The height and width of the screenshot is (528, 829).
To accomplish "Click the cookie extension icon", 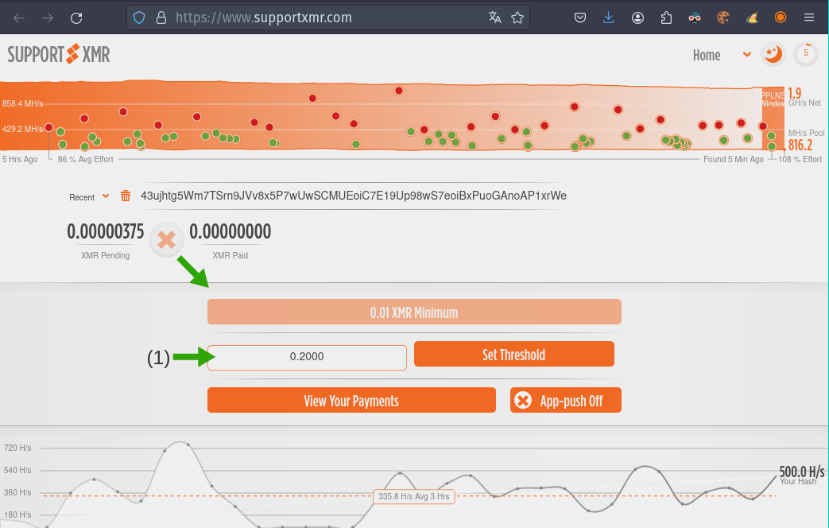I will click(723, 18).
